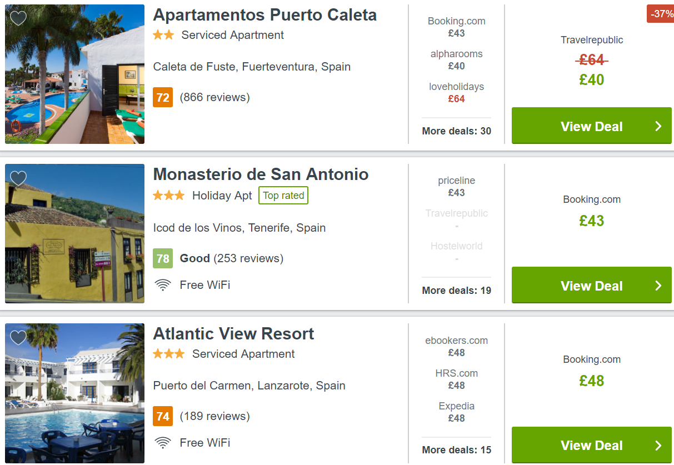Choose the ebookers.com £48 offer
This screenshot has width=674, height=465.
tap(457, 346)
